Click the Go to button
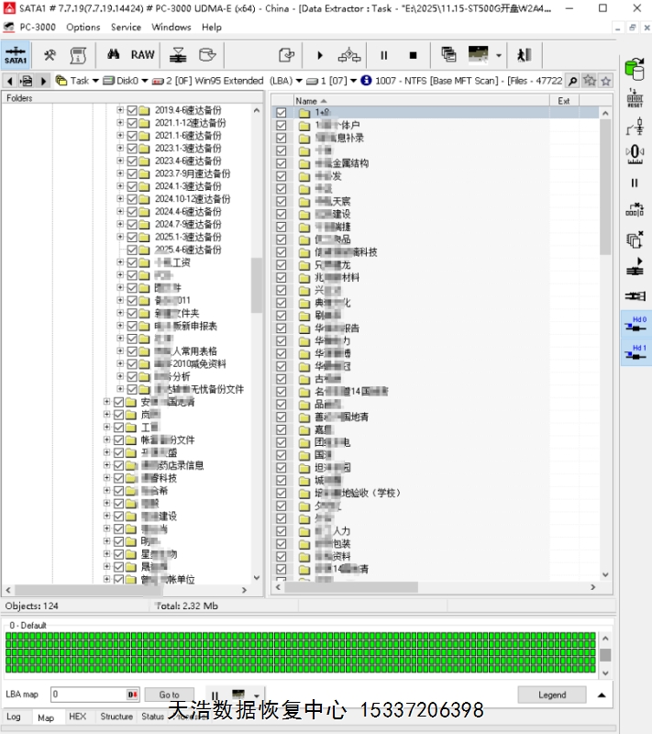Viewport: 652px width, 734px height. pos(169,695)
